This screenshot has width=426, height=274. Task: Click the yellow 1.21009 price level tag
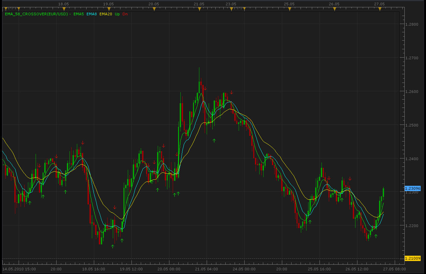pos(413,258)
